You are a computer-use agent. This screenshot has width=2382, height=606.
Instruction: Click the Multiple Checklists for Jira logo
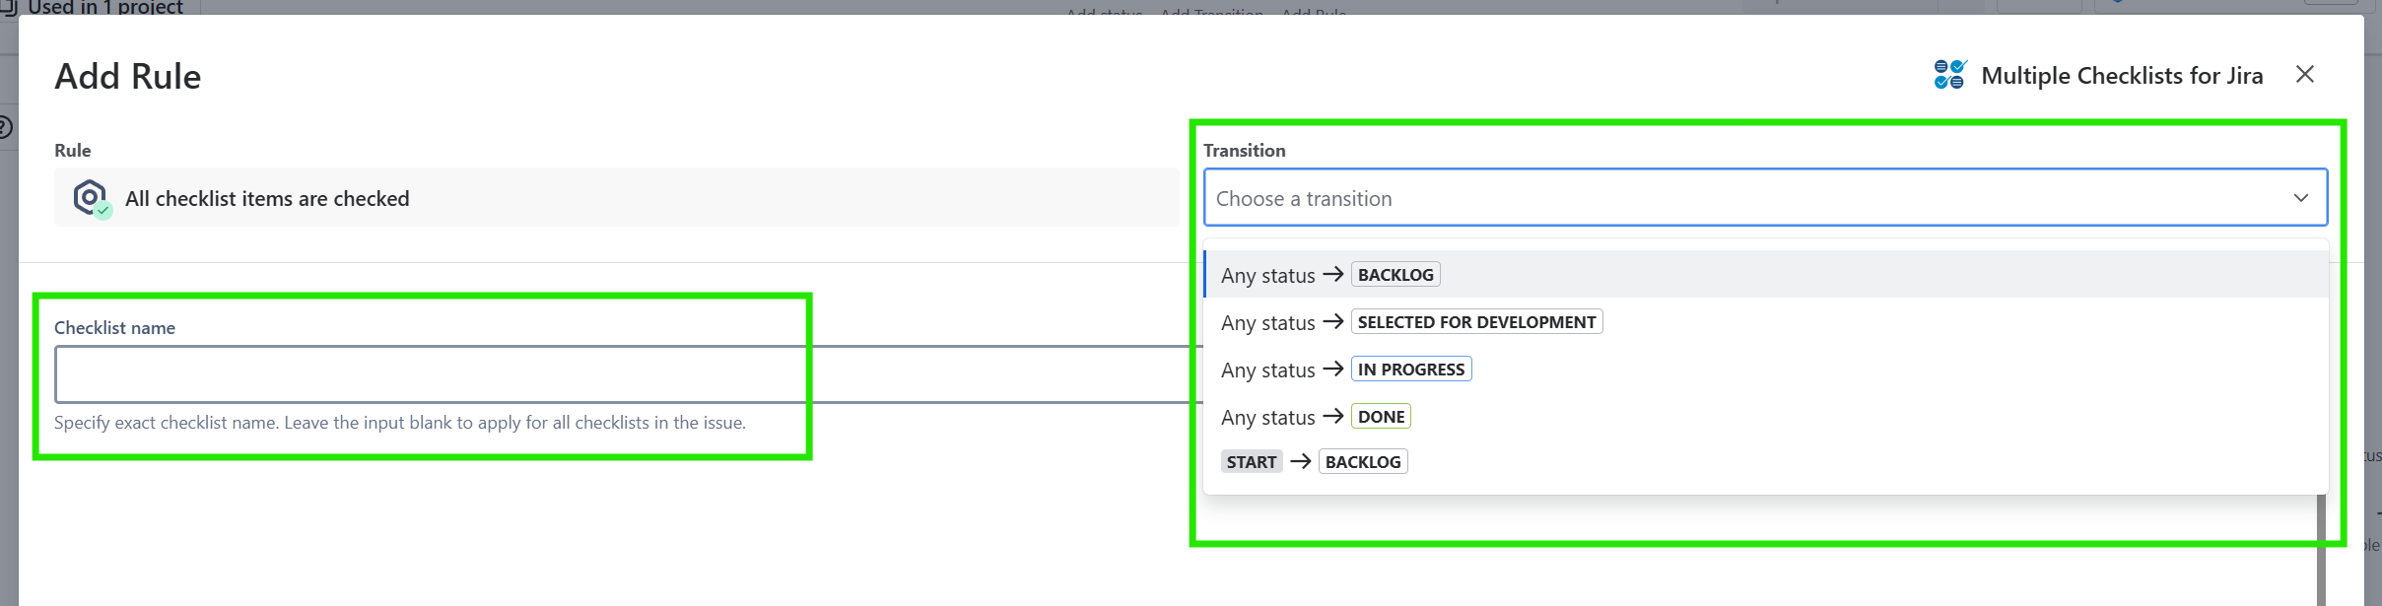[x=1949, y=75]
